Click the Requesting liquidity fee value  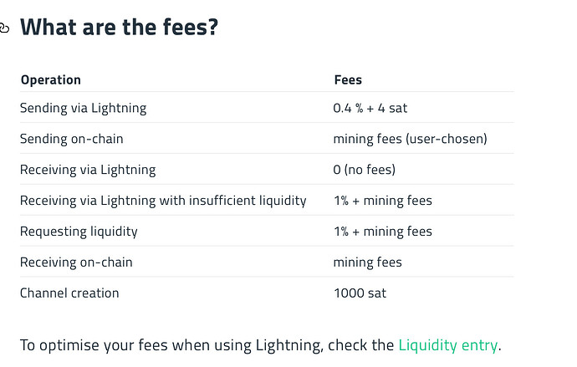pos(383,232)
